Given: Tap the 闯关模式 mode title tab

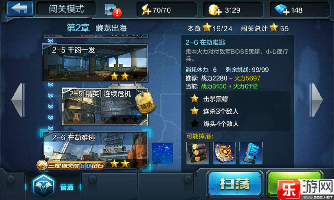Looking at the screenshot, I should coord(66,9).
